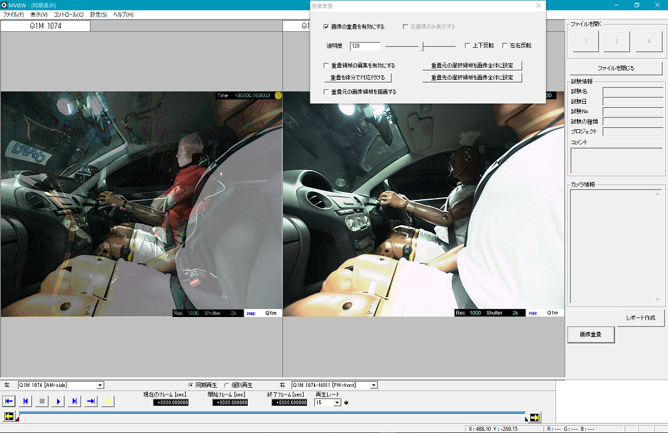Click the blue playback timeline bar
Image resolution: width=668 pixels, height=433 pixels.
pyautogui.click(x=272, y=413)
